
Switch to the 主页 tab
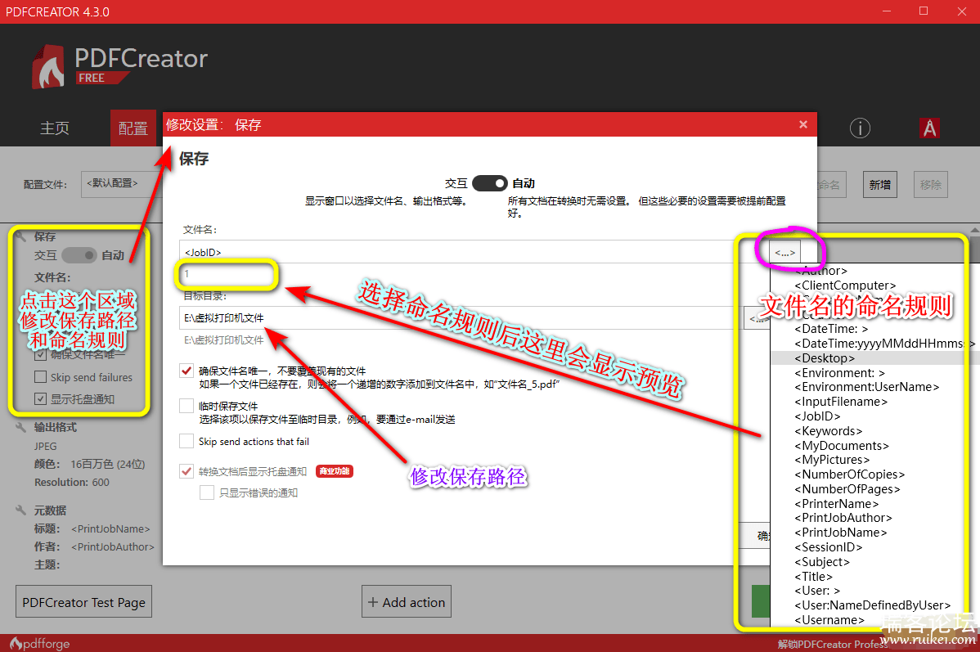click(x=55, y=128)
